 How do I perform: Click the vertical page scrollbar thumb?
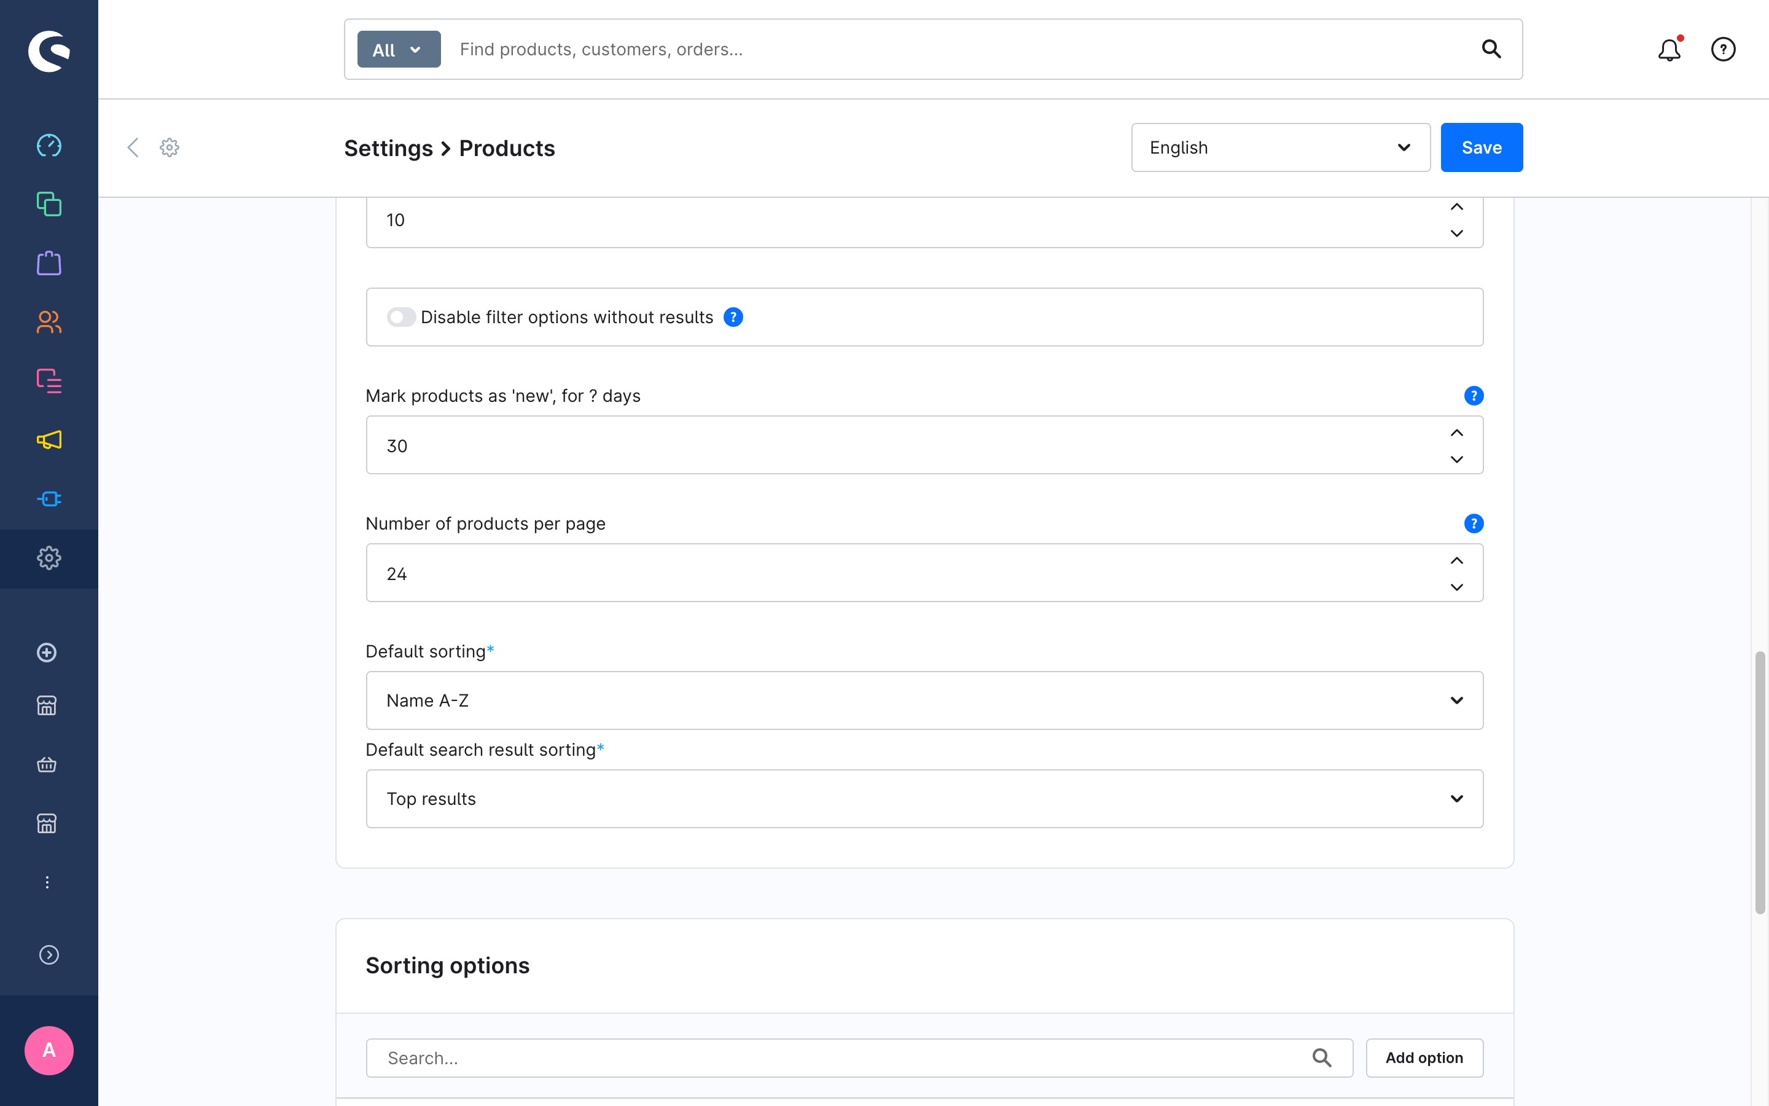tap(1760, 782)
